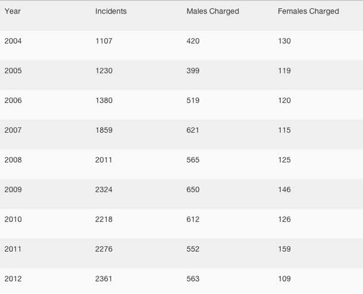The width and height of the screenshot is (363, 294).
Task: Select the Females Charged column header
Action: 308,11
